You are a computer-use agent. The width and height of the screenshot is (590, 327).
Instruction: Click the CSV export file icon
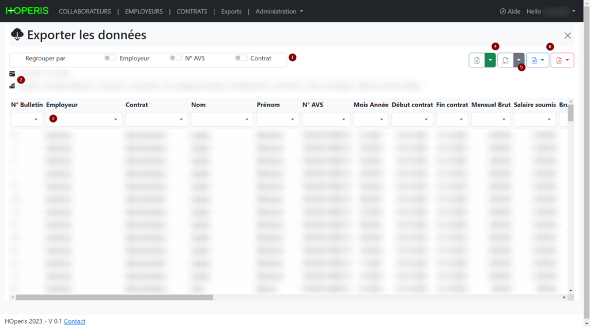click(x=505, y=60)
